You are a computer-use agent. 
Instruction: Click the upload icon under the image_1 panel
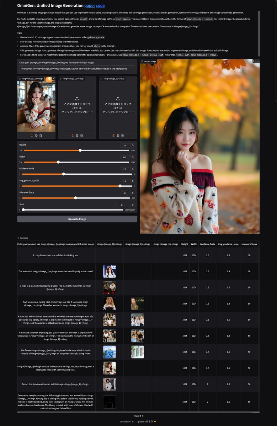coord(32,135)
